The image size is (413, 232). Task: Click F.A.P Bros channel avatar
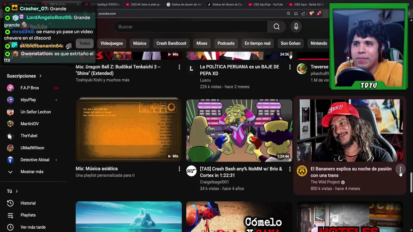(10, 88)
